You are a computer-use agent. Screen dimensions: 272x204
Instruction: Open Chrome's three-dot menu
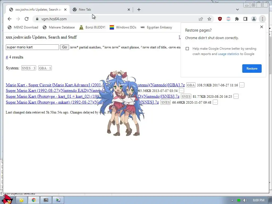262,19
